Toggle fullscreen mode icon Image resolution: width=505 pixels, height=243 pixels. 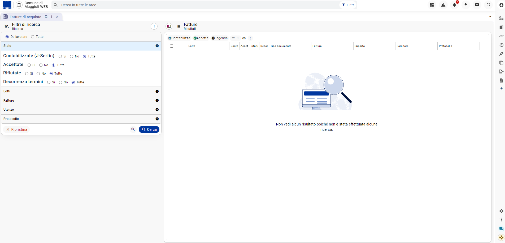coord(488,5)
